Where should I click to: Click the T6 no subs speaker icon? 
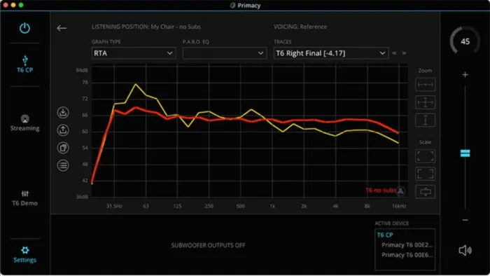tap(400, 191)
